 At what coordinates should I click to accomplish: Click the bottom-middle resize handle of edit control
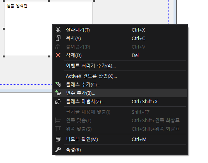click(49, 57)
